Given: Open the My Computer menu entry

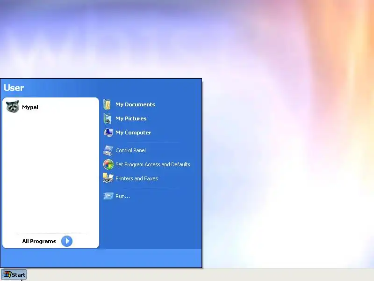Looking at the screenshot, I should tap(133, 133).
